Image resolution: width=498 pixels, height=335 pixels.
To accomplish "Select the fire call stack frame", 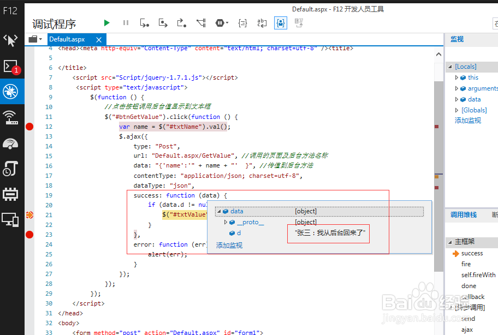I will (x=466, y=264).
